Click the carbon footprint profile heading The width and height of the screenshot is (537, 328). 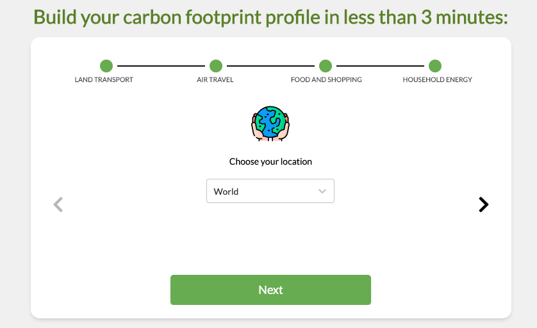coord(270,17)
